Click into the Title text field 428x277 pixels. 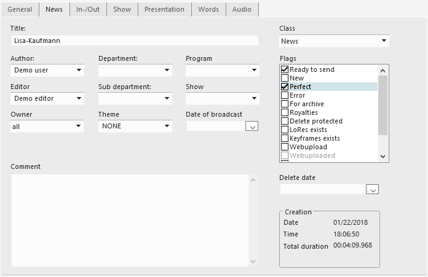(x=134, y=41)
